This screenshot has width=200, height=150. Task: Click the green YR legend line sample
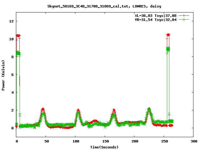184,19
